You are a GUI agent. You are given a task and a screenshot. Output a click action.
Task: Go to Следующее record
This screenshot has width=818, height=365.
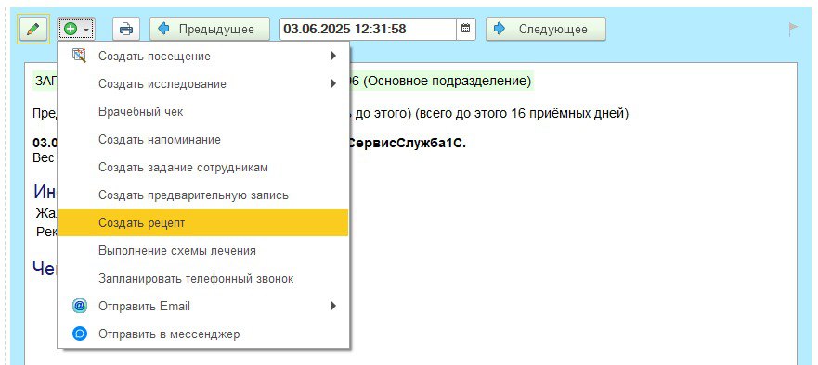coord(546,29)
